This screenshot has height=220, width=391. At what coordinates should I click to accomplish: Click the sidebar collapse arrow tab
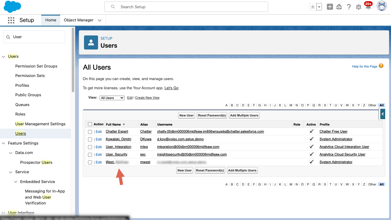pos(383,114)
